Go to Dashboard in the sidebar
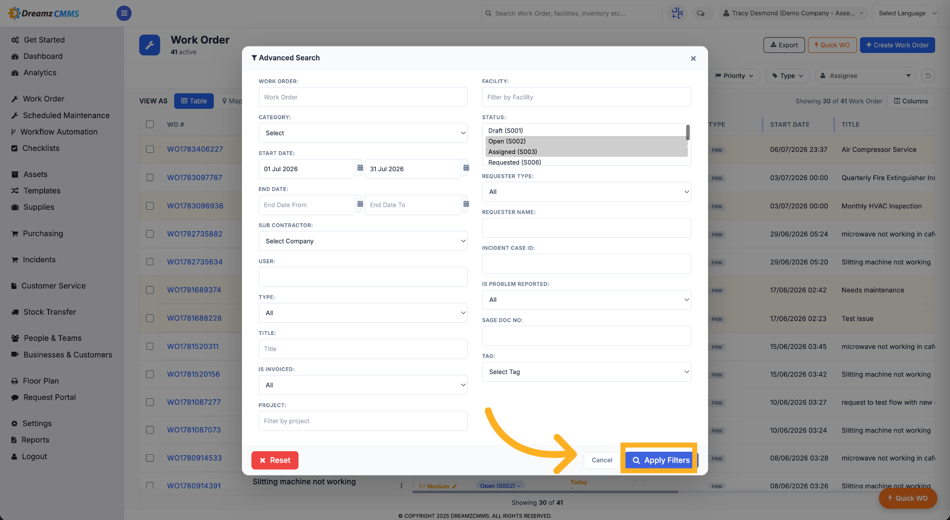The width and height of the screenshot is (950, 520). pyautogui.click(x=43, y=56)
